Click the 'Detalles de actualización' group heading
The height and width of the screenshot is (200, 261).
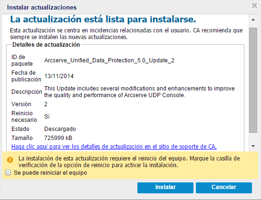click(x=46, y=45)
